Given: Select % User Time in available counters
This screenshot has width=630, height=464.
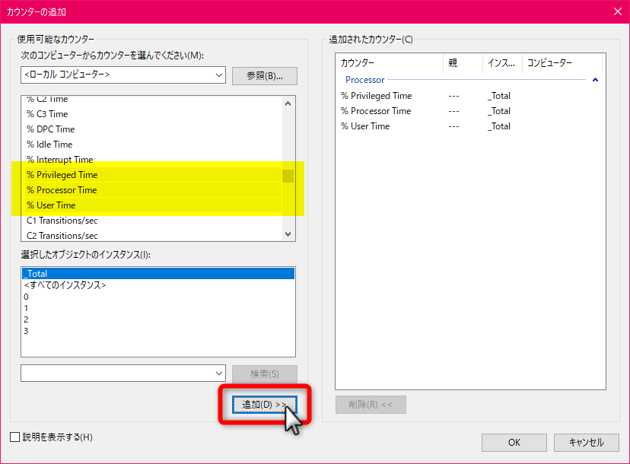Looking at the screenshot, I should coord(154,205).
